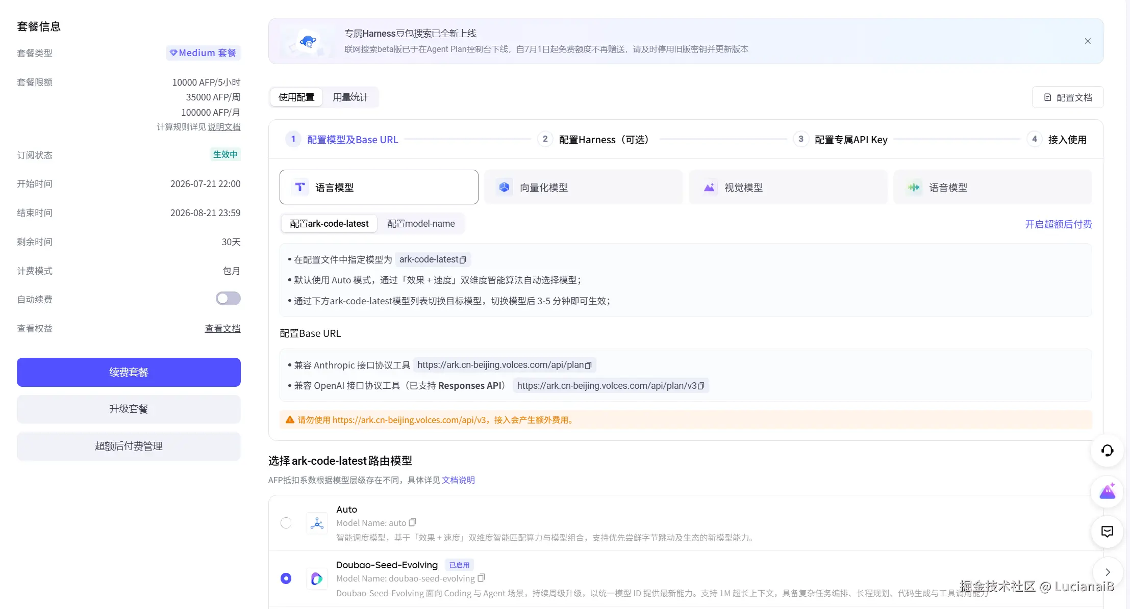Open the AI assistant floating icon
Image resolution: width=1130 pixels, height=609 pixels.
pyautogui.click(x=1107, y=491)
